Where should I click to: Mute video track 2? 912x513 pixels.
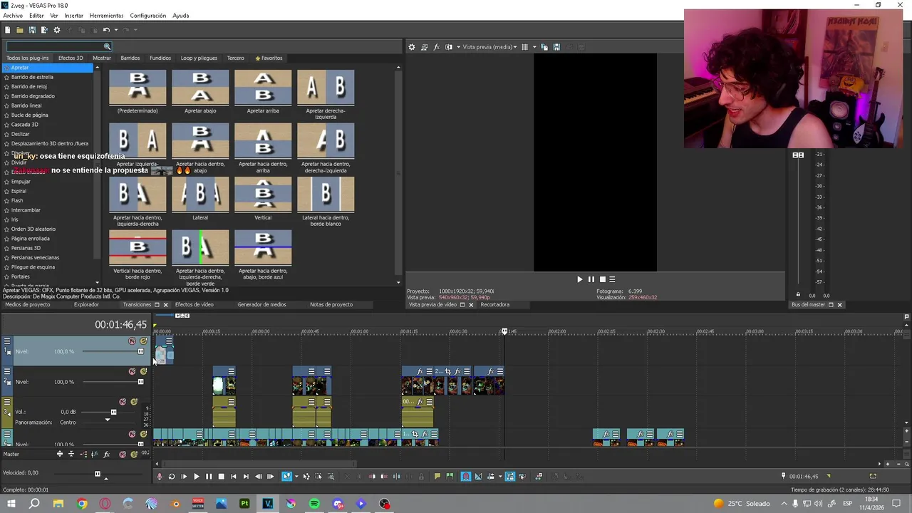pos(132,371)
